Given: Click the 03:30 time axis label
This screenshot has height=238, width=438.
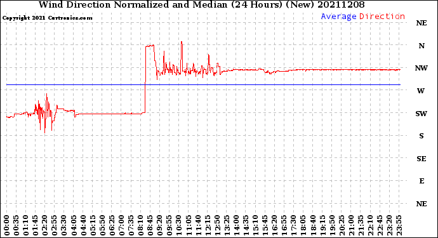Looking at the screenshot, I should [x=64, y=225].
